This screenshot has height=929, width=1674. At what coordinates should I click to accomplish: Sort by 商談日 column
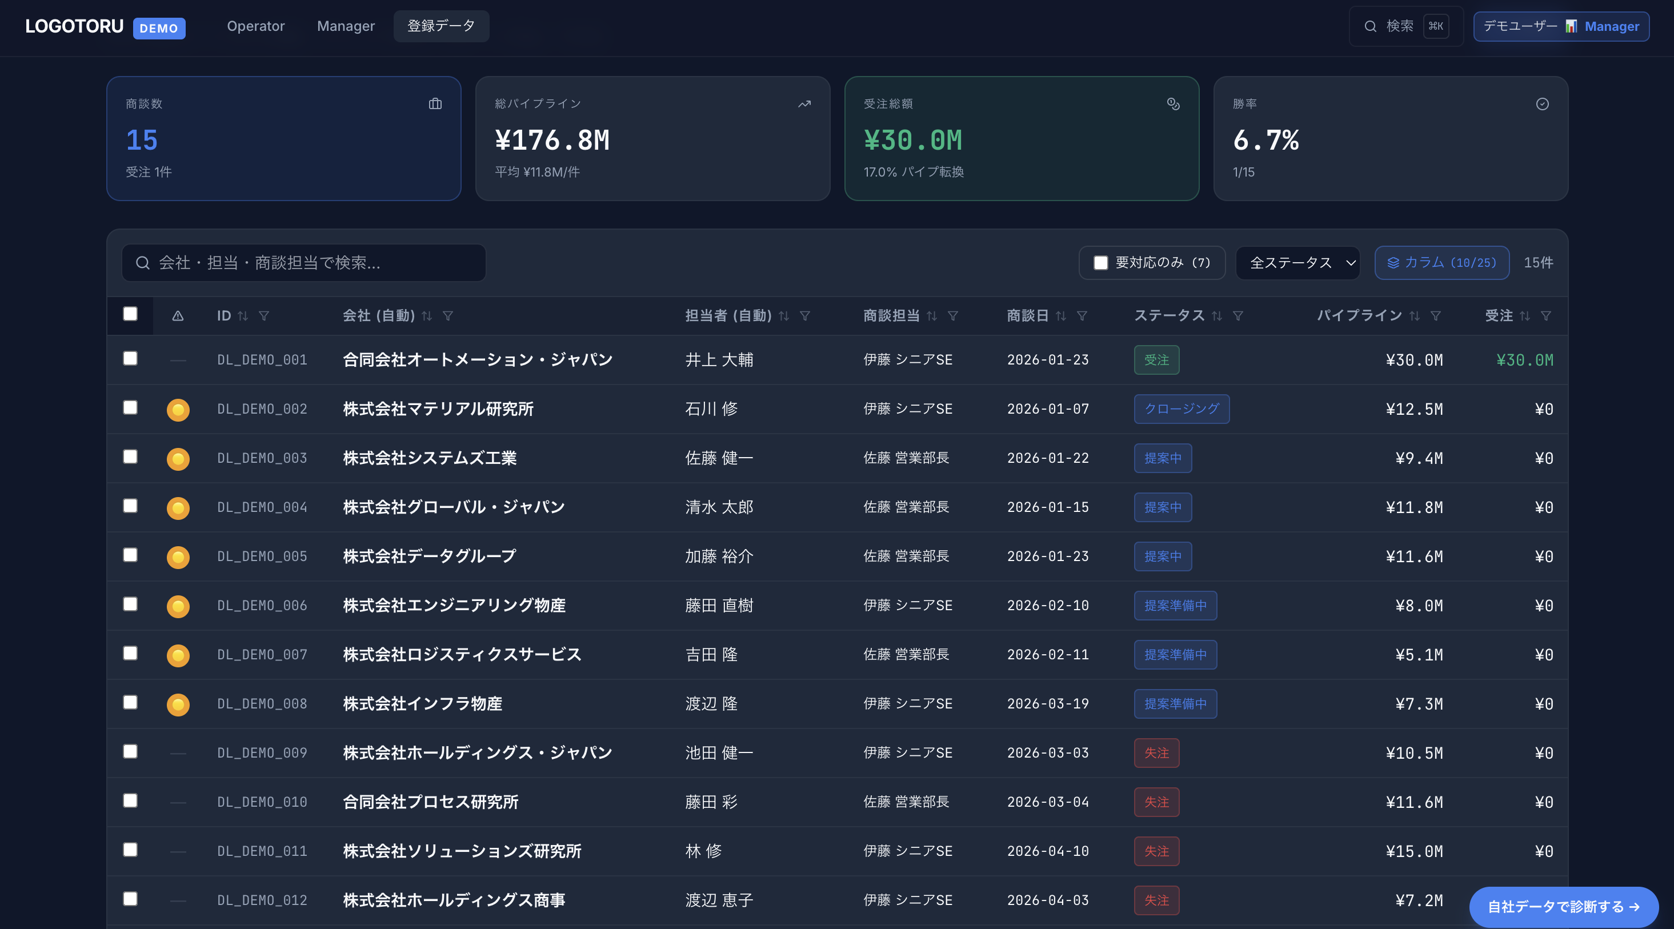click(x=1060, y=316)
